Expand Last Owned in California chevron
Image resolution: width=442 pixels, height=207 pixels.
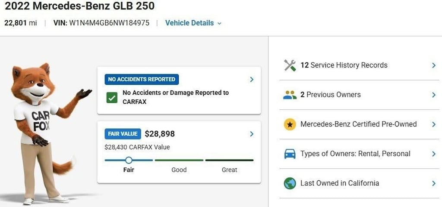click(434, 183)
